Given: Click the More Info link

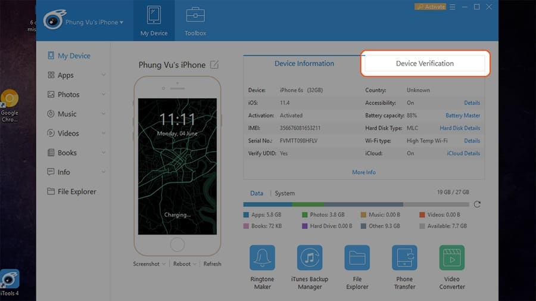Looking at the screenshot, I should pos(364,172).
